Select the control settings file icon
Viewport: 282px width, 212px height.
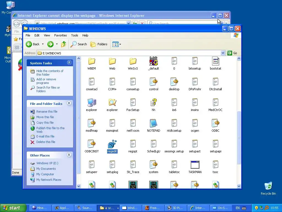(x=153, y=82)
